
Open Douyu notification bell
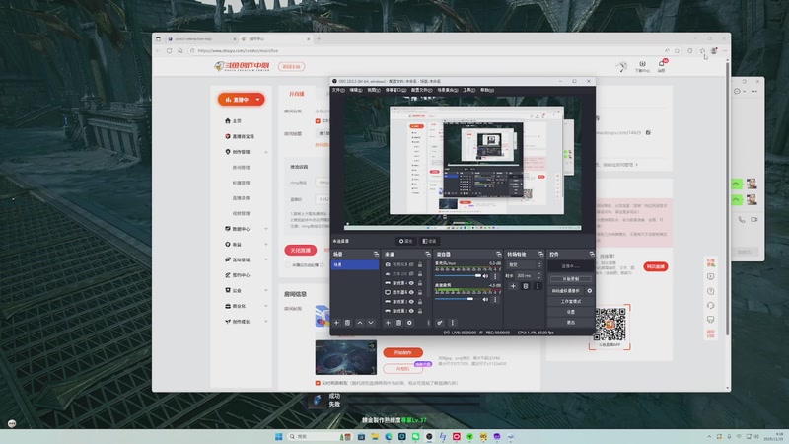[x=661, y=64]
